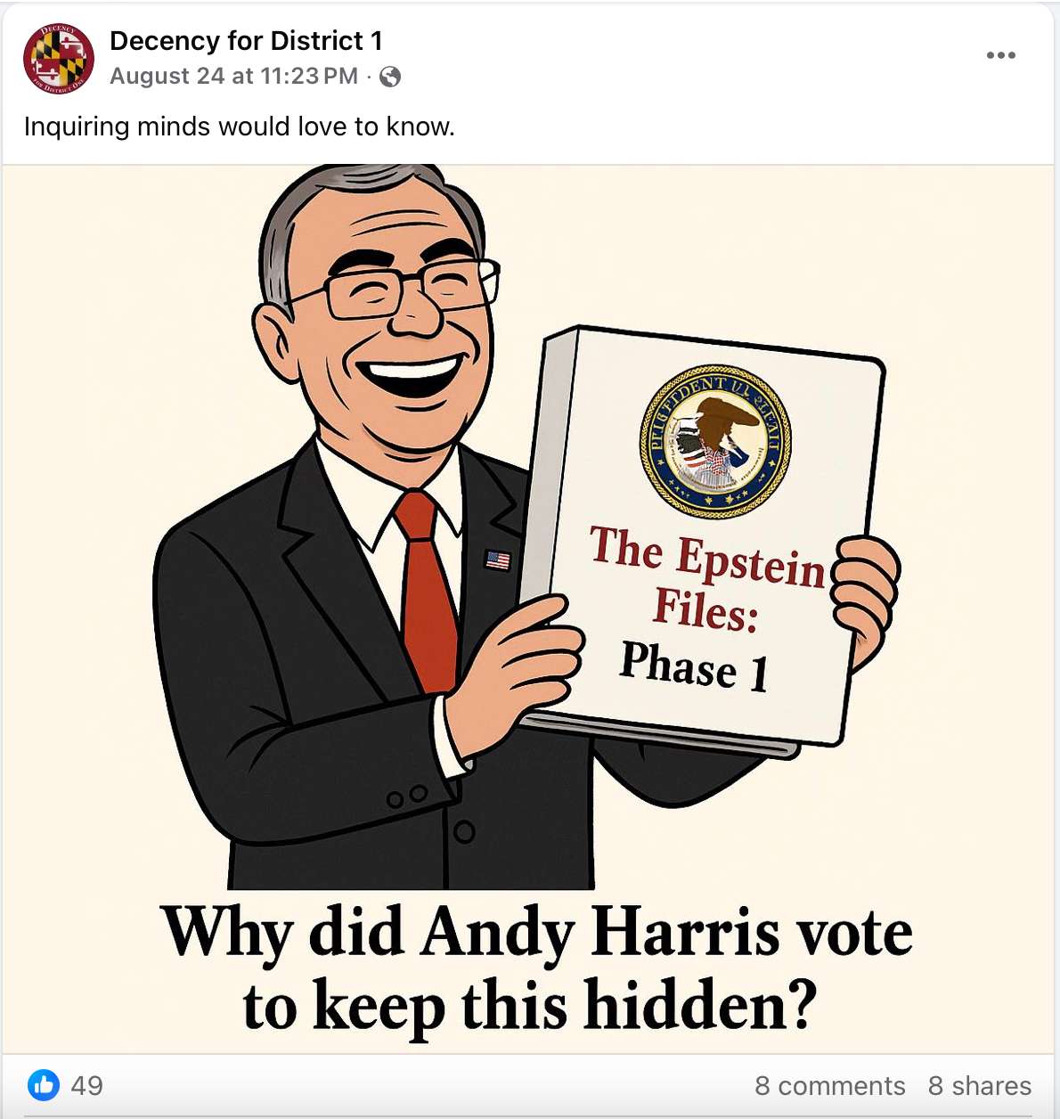The width and height of the screenshot is (1060, 1119).
Task: Click the Decency for District 1 page name
Action: [x=246, y=41]
